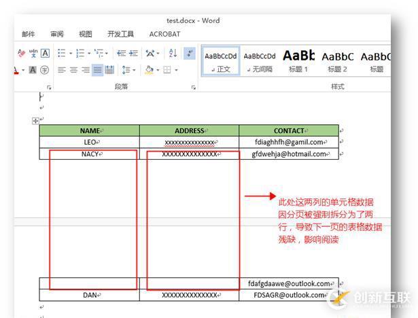Expand paragraph settings dialog launcher
This screenshot has height=318, width=418.
[194, 87]
